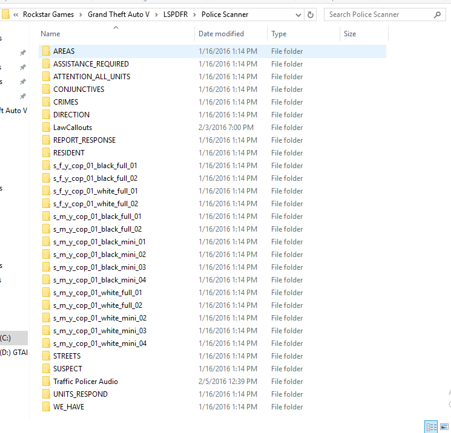Screen dimensions: 451x433
Task: Select the s_m_y_cop_01_white_mini_03 folder name
Action: pyautogui.click(x=100, y=331)
